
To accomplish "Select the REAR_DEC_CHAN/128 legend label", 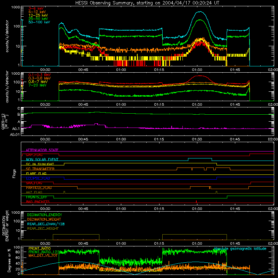I will (x=46, y=224).
